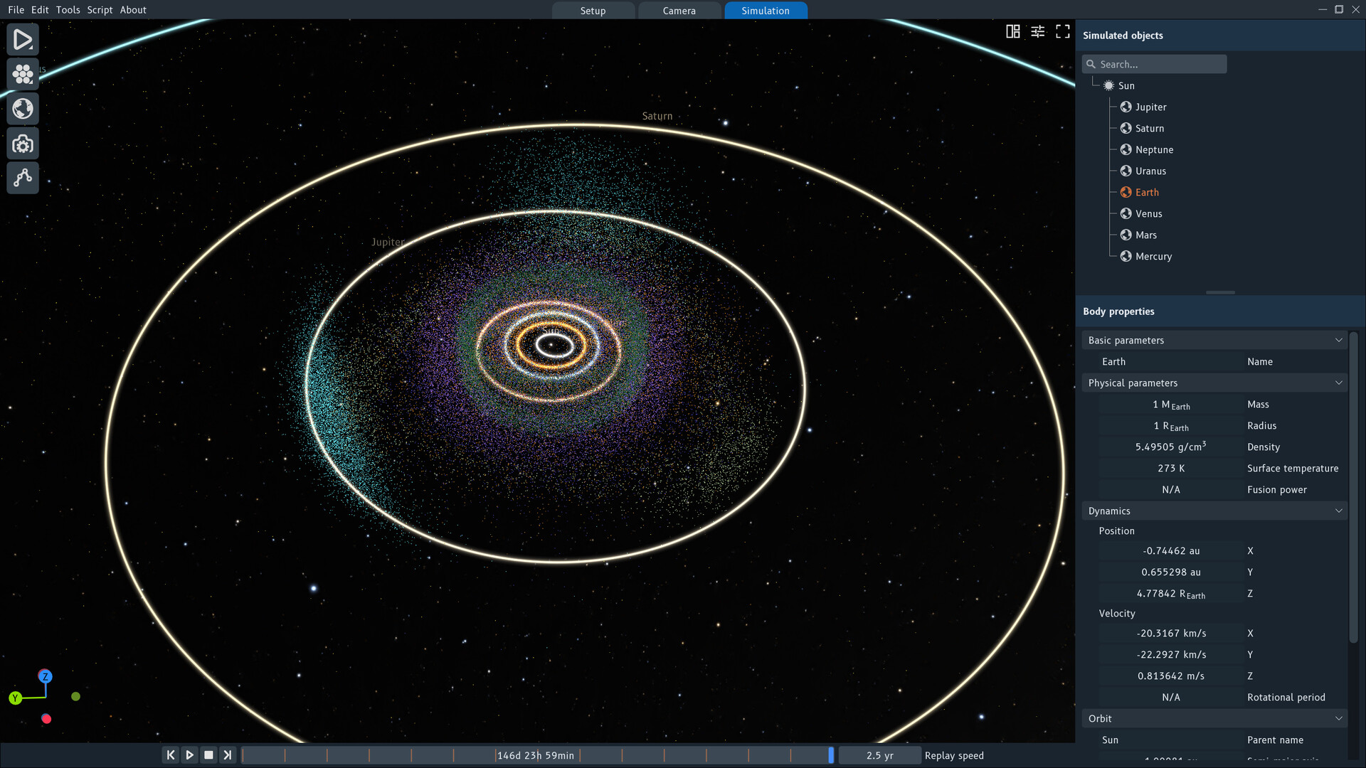Select Mercury in the simulated objects list
The image size is (1366, 768).
(1153, 256)
